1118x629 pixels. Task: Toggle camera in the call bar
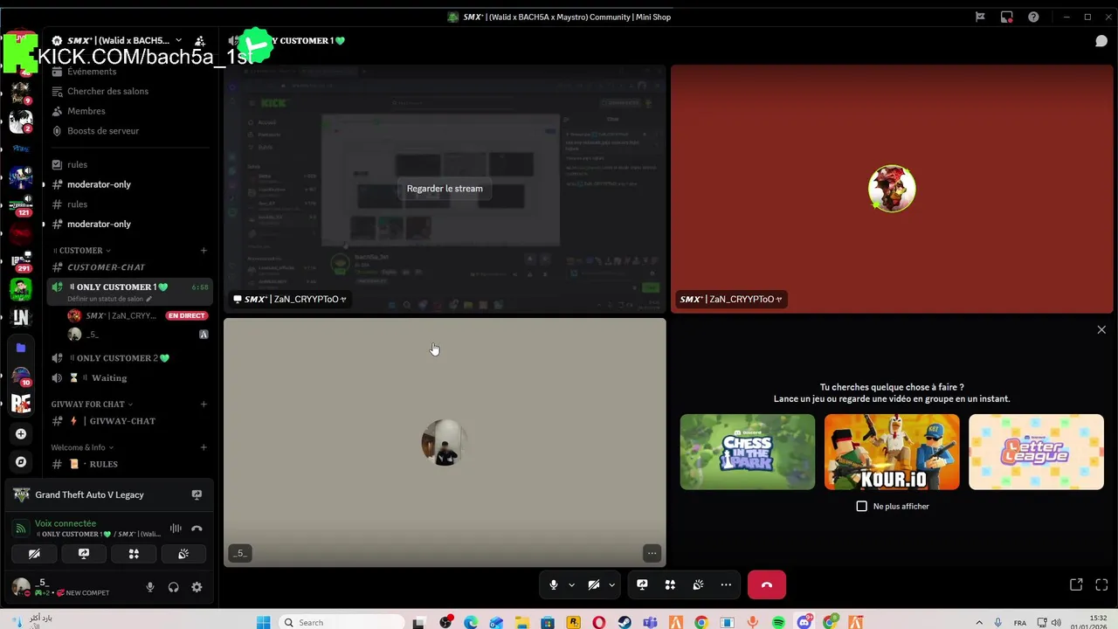(593, 585)
